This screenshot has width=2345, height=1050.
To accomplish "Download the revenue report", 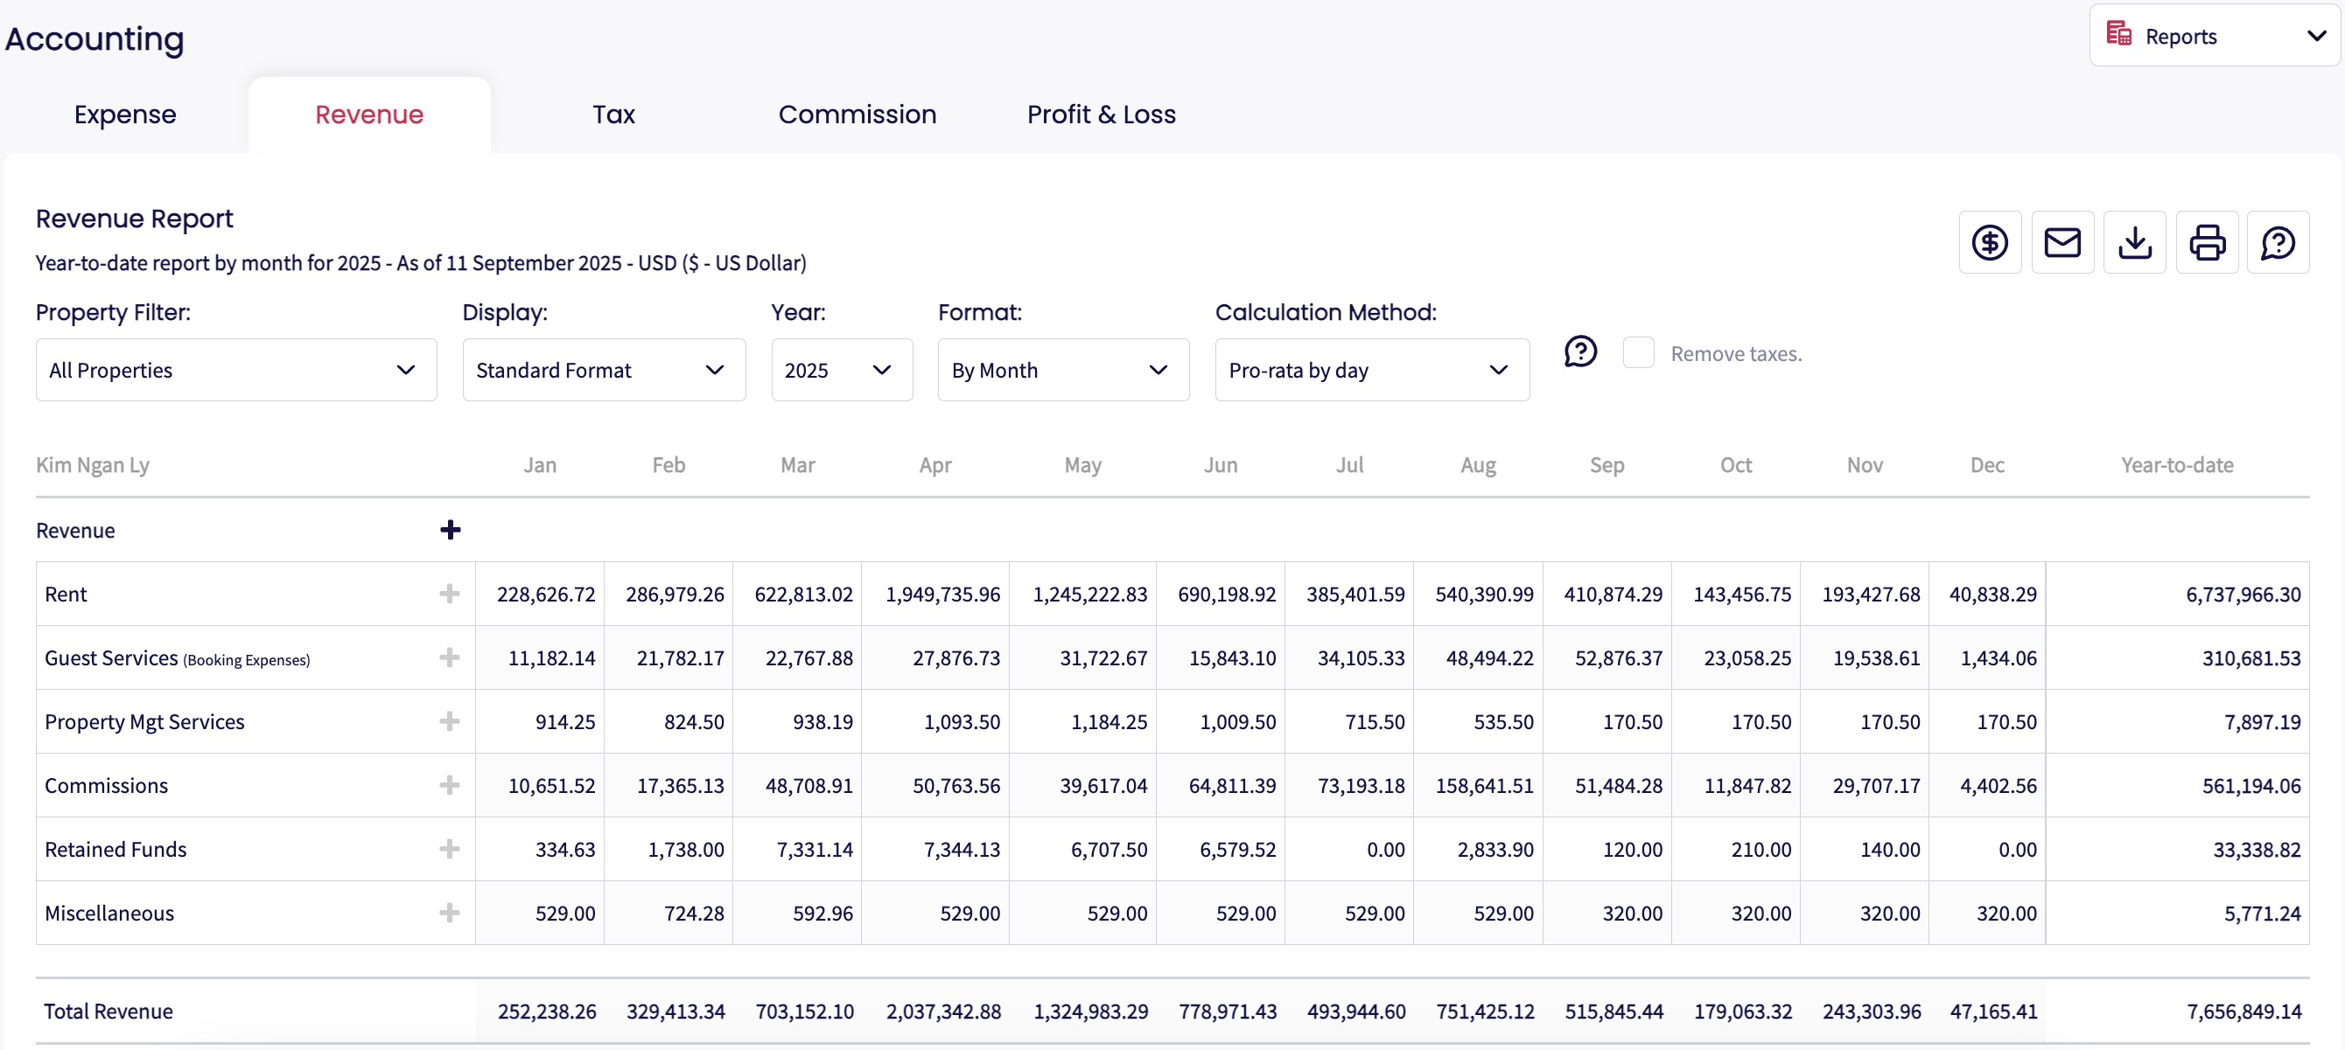I will 2134,243.
